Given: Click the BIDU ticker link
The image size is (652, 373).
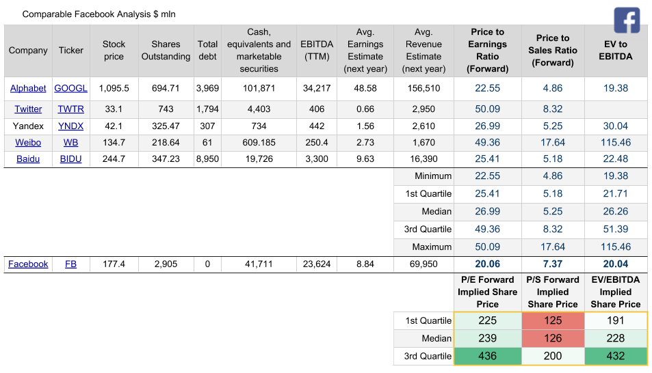Looking at the screenshot, I should (x=70, y=159).
